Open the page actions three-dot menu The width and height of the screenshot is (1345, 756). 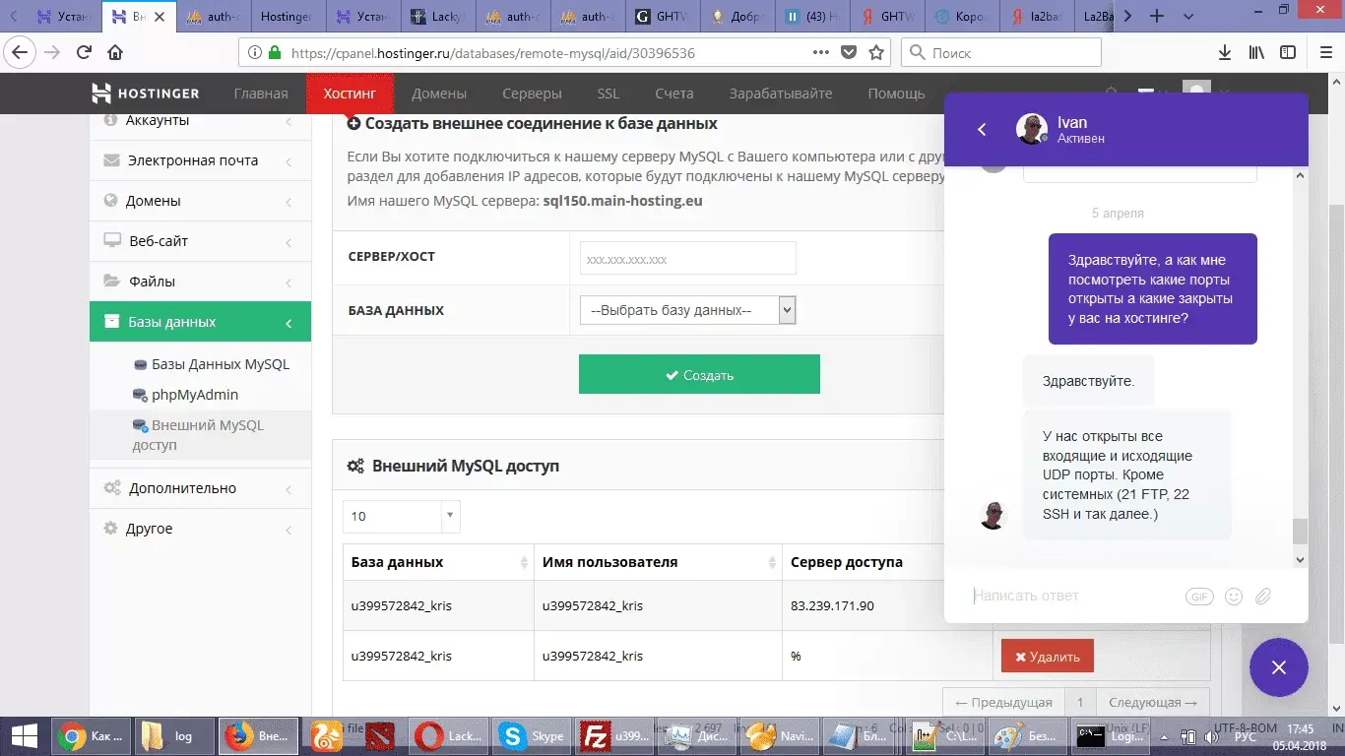(x=820, y=53)
